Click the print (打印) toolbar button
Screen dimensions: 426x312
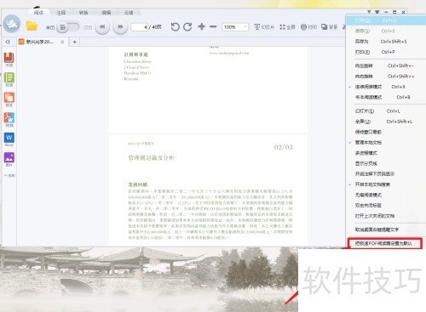tap(308, 27)
